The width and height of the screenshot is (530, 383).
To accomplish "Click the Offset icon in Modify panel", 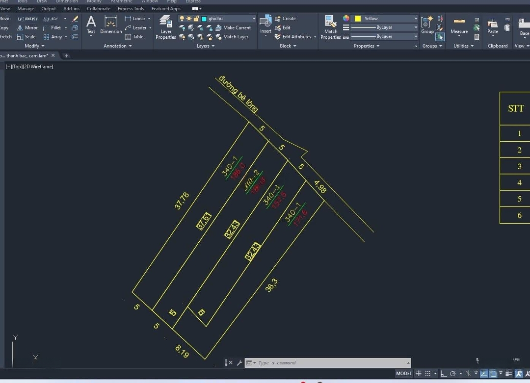I will 75,37.
